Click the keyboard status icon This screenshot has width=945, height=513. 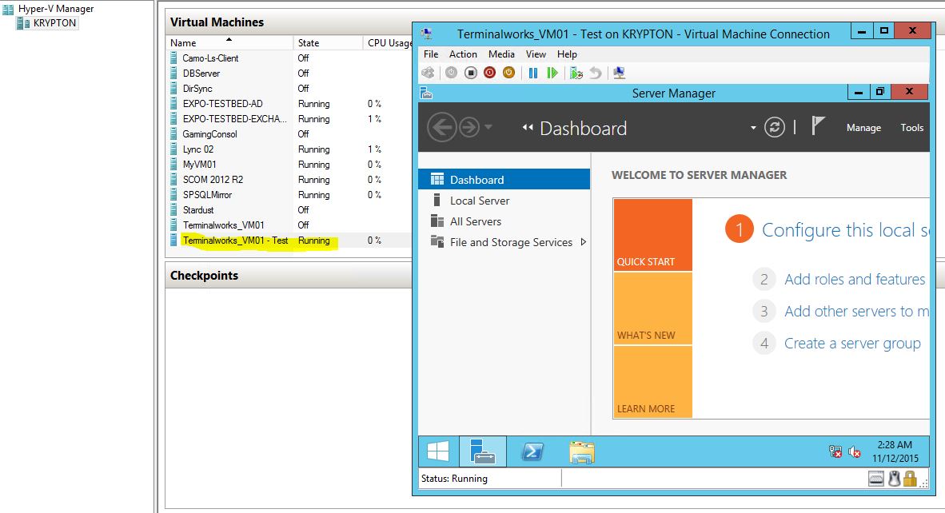click(876, 479)
